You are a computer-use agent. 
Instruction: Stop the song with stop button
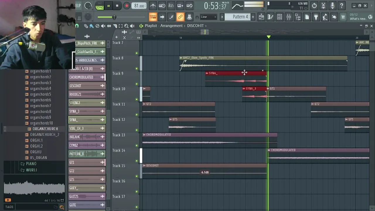click(117, 6)
